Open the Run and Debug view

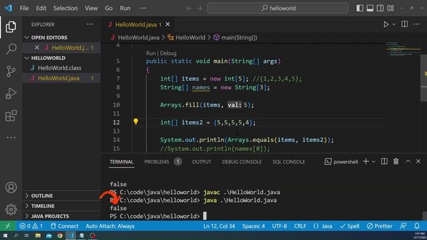point(11,93)
